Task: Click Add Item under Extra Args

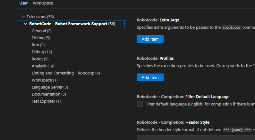Action: [150, 39]
